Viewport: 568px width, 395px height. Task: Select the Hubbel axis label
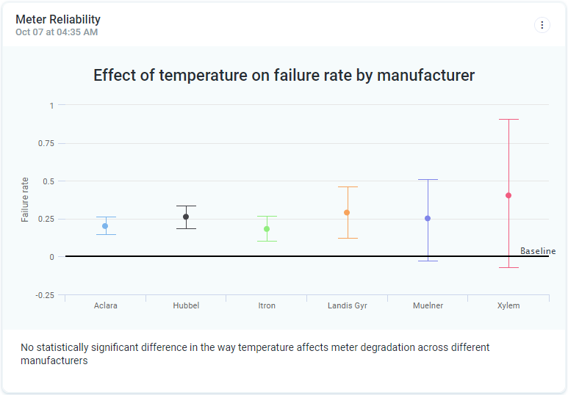186,305
